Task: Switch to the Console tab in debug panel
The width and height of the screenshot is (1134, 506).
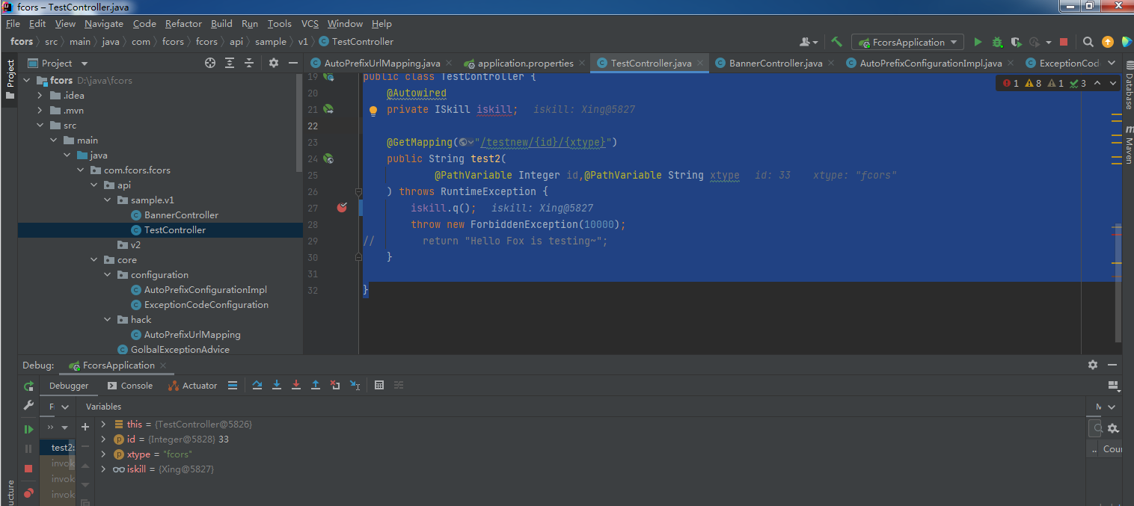Action: (129, 386)
